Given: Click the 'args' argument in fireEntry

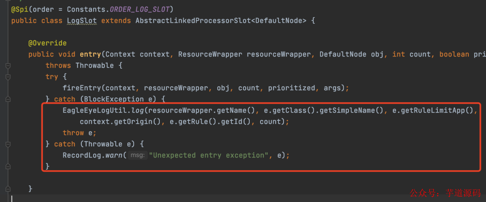Looking at the screenshot, I should tap(332, 88).
